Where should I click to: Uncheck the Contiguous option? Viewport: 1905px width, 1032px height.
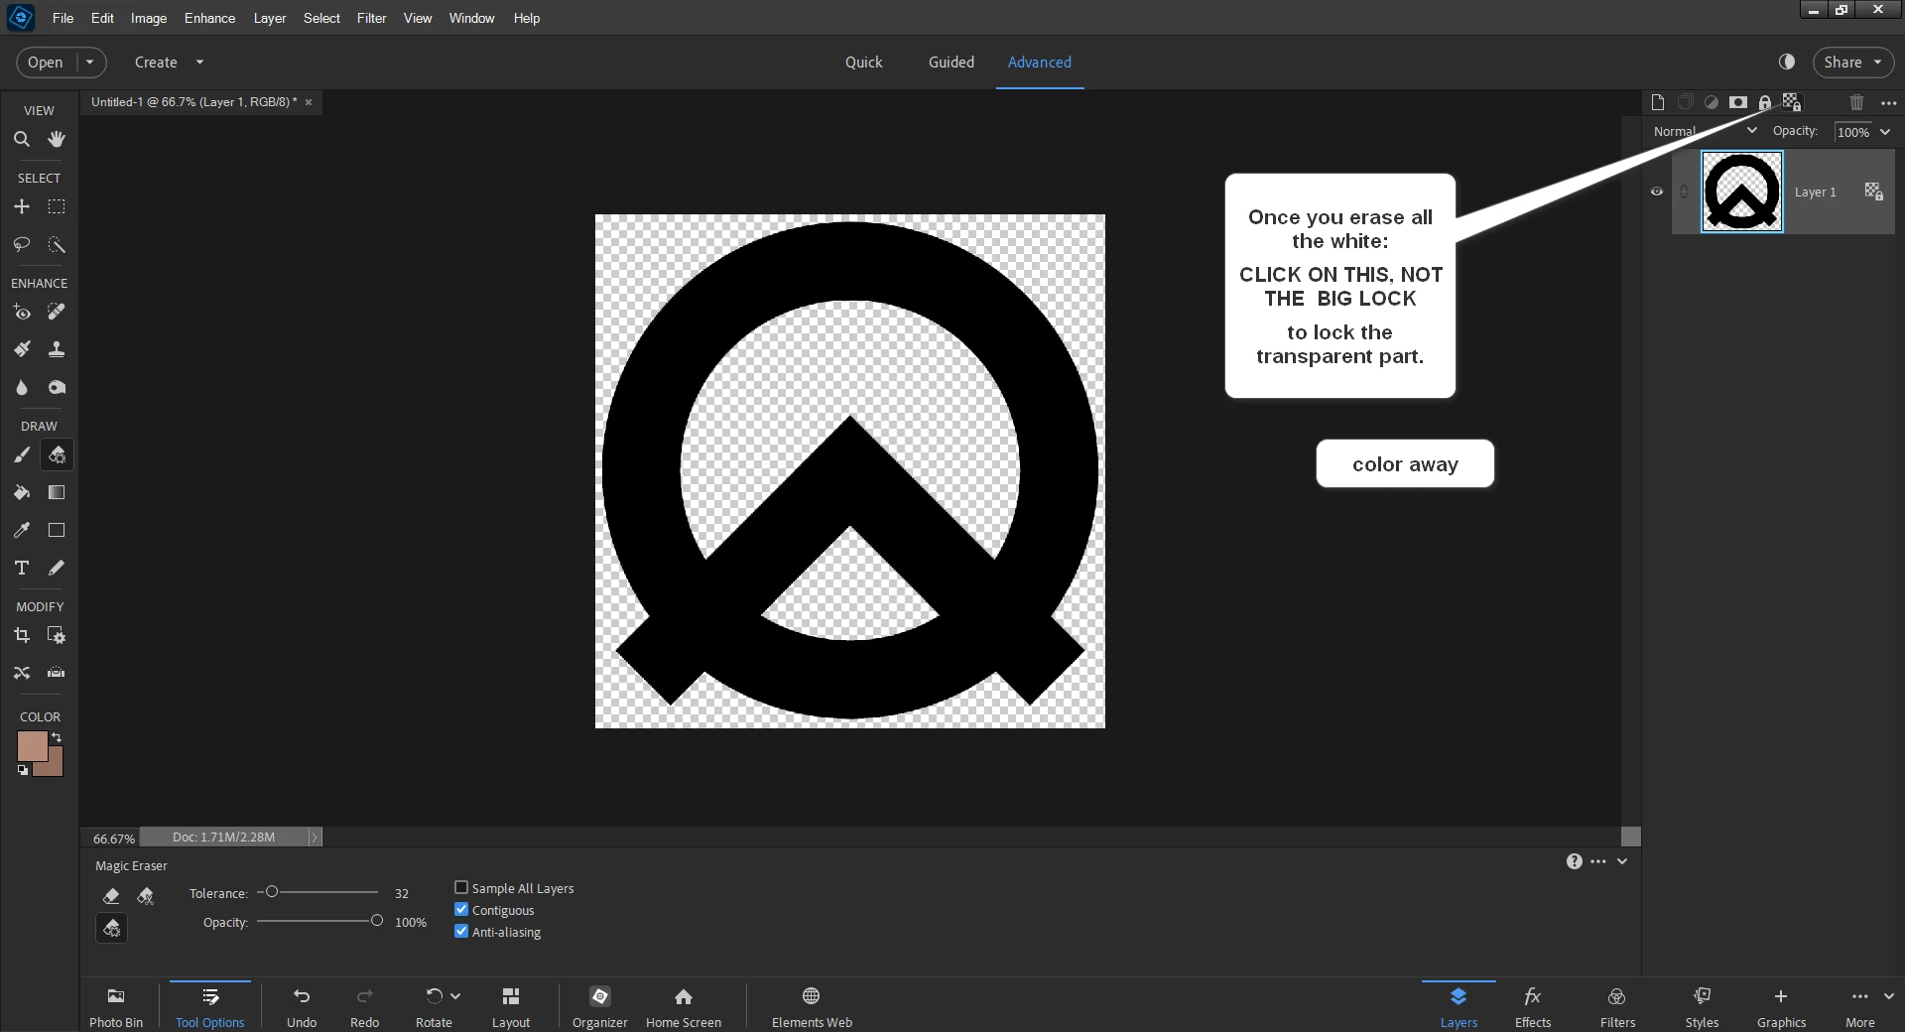point(461,909)
